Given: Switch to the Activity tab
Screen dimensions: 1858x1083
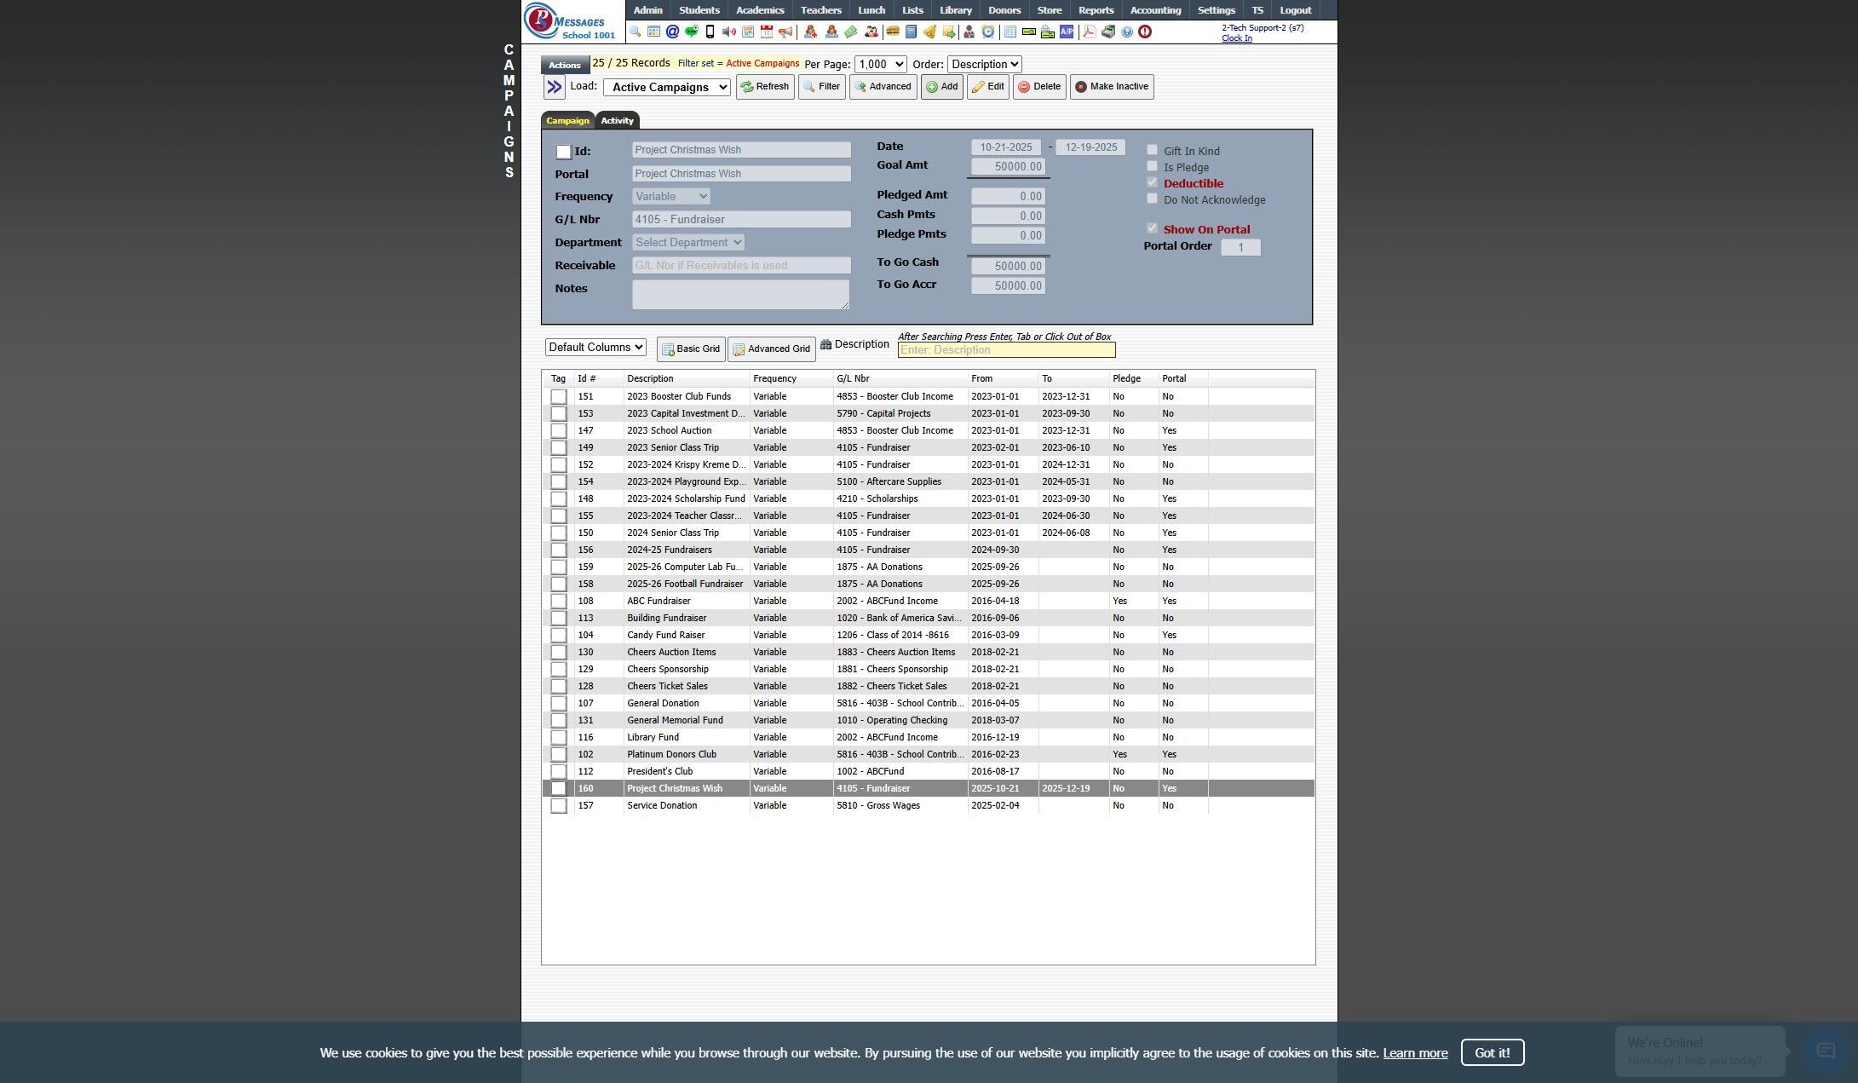Looking at the screenshot, I should pos(617,120).
